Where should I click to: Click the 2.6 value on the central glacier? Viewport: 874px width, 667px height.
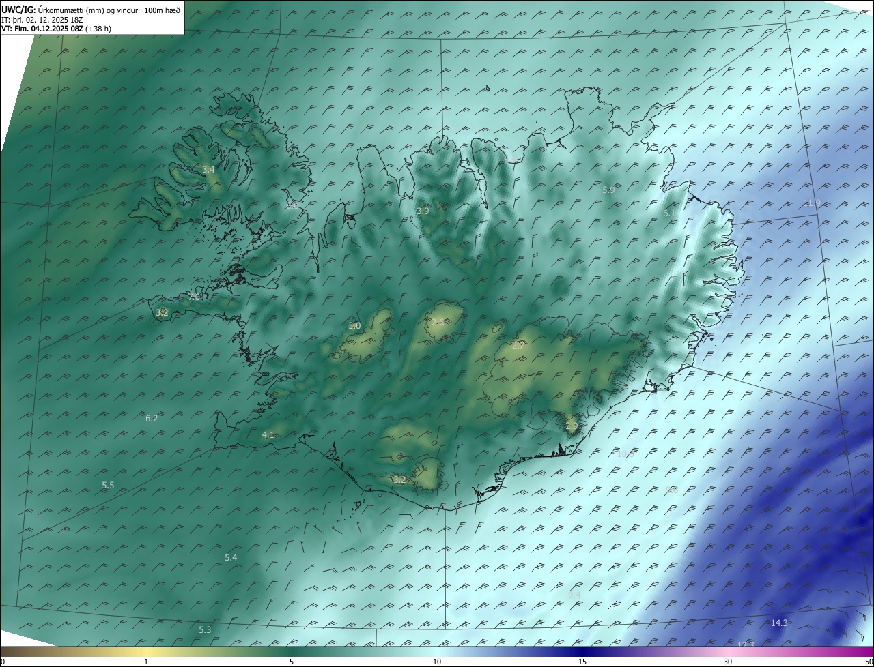pos(438,322)
